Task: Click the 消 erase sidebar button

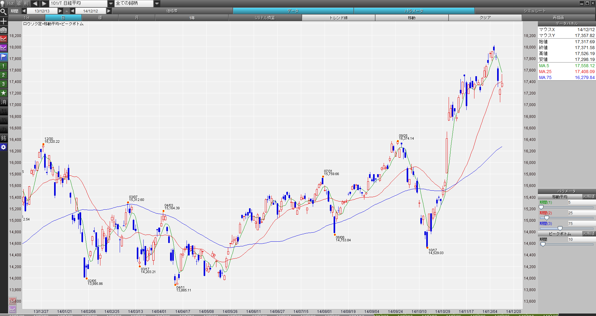Action: (x=3, y=102)
